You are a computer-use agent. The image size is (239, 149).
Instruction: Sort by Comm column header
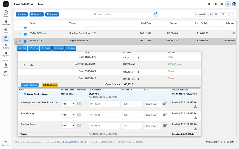tap(173, 23)
